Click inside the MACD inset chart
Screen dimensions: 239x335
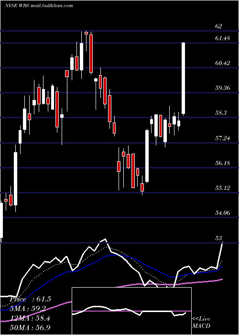pyautogui.click(x=131, y=311)
